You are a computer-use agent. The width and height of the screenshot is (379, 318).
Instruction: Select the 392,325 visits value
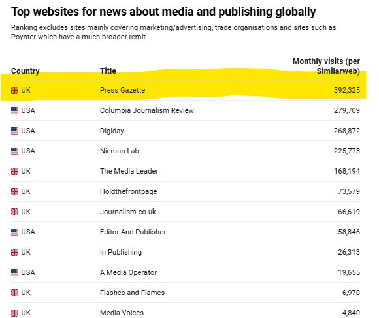[347, 90]
